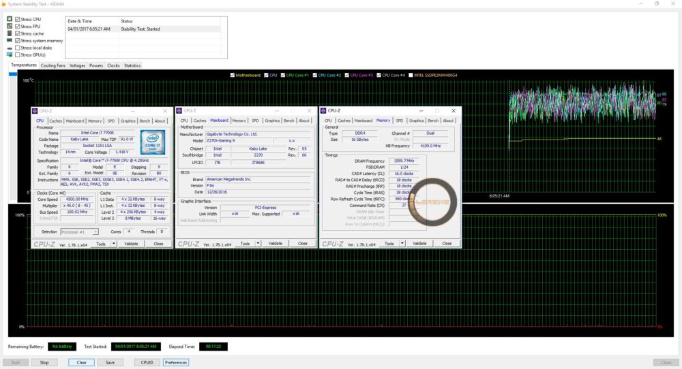
Task: Uncheck Stress system memory
Action: 18,40
